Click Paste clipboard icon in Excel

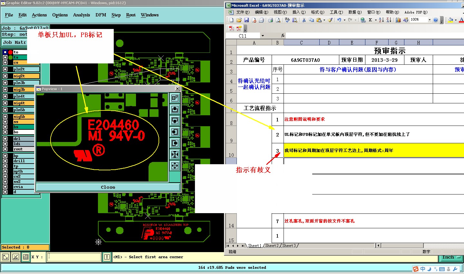(x=319, y=20)
